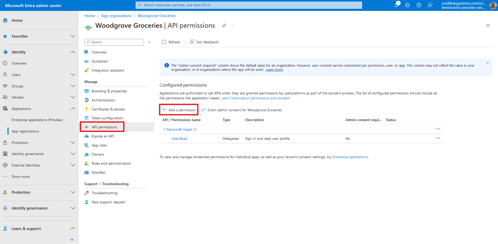
Task: Click the top resource search bar
Action: click(x=249, y=5)
